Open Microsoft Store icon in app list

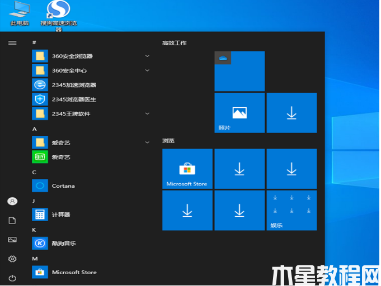coord(40,272)
